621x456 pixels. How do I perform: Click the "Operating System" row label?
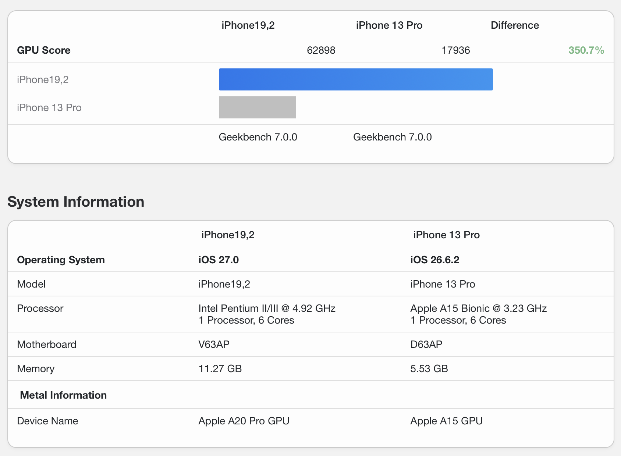[61, 260]
